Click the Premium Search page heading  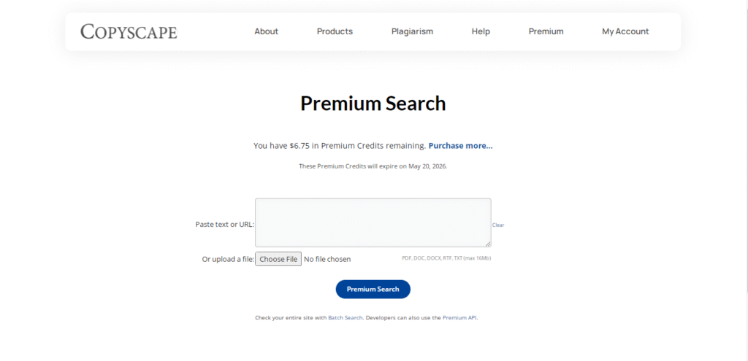pyautogui.click(x=373, y=104)
